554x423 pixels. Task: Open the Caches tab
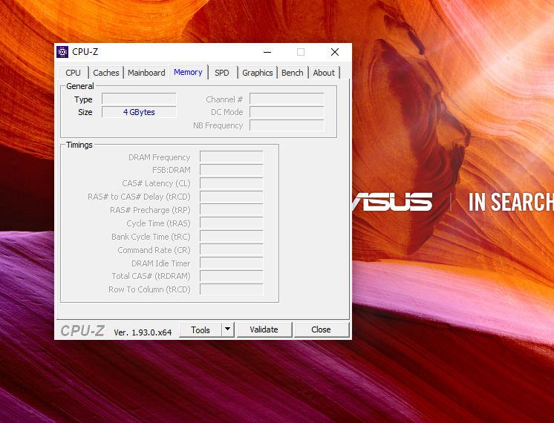pyautogui.click(x=106, y=73)
